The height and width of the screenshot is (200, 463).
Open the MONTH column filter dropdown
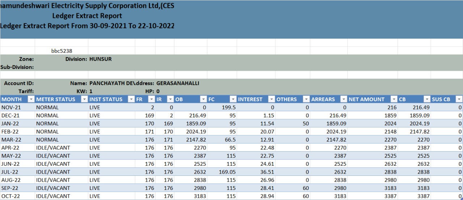tap(31, 99)
